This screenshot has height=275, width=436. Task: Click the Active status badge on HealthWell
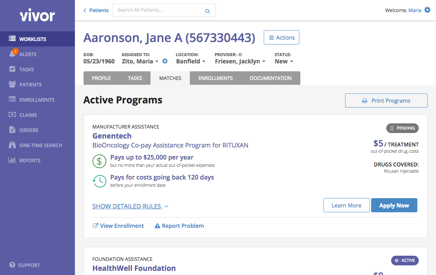pyautogui.click(x=405, y=261)
